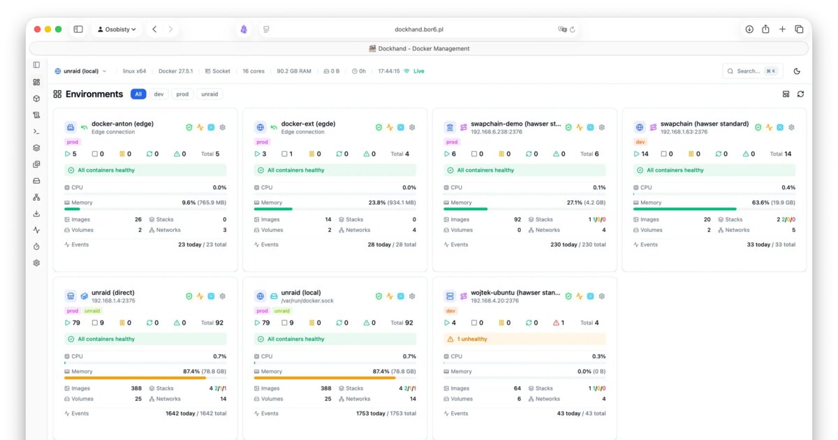Click the Safari address bar dockhand.bor6.pl
Viewport: 838px width, 440px height.
pos(419,29)
